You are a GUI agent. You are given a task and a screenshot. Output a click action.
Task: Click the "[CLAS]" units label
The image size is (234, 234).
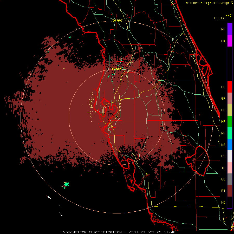220,18
